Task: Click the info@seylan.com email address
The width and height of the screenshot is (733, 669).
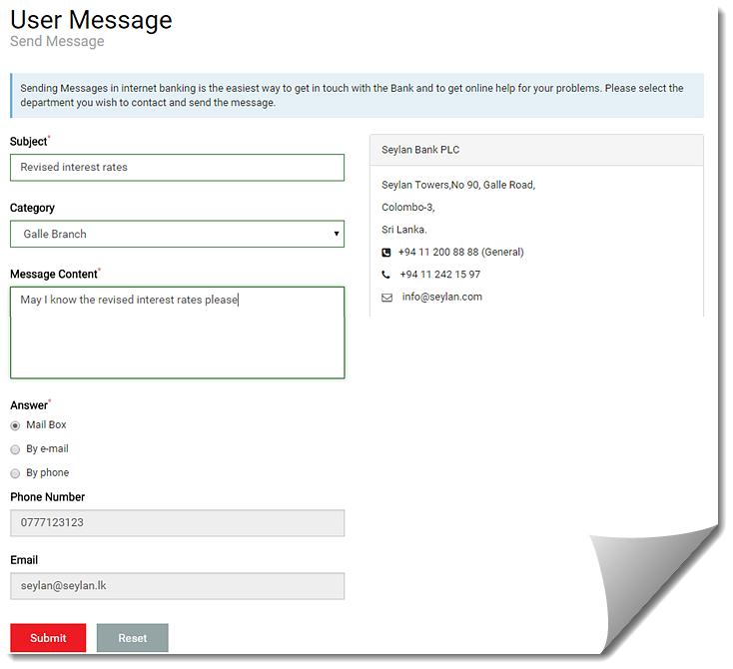Action: pos(441,297)
